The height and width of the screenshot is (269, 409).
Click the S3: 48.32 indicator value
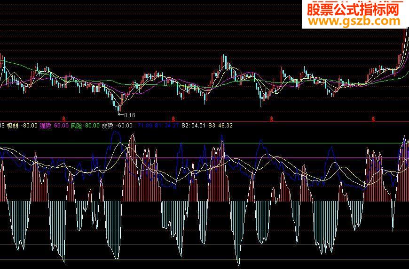tap(220, 126)
